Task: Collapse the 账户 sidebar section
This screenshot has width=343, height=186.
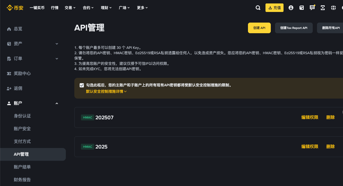Action: tap(57, 103)
